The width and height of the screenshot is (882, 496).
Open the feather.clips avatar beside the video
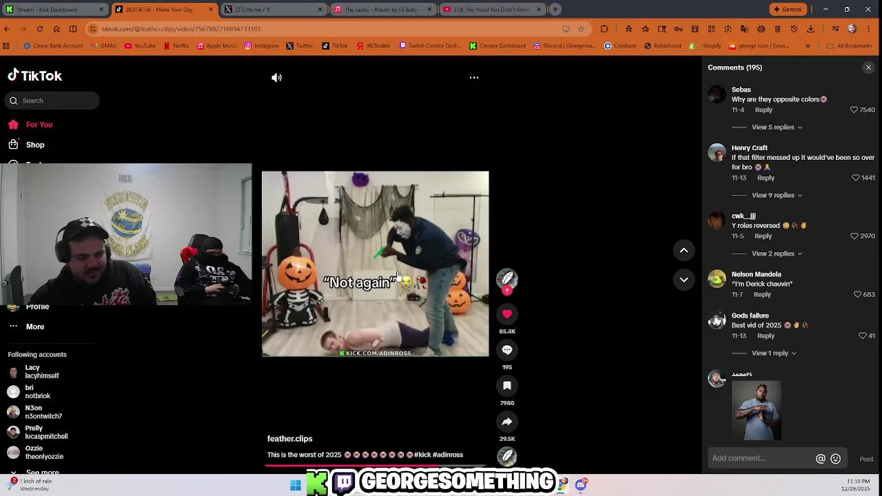(507, 278)
